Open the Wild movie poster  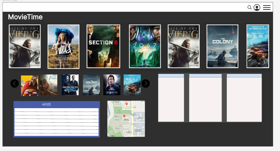click(63, 47)
